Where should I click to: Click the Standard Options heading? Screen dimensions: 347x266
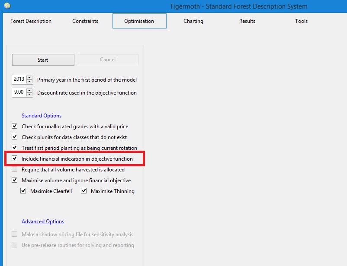(42, 116)
